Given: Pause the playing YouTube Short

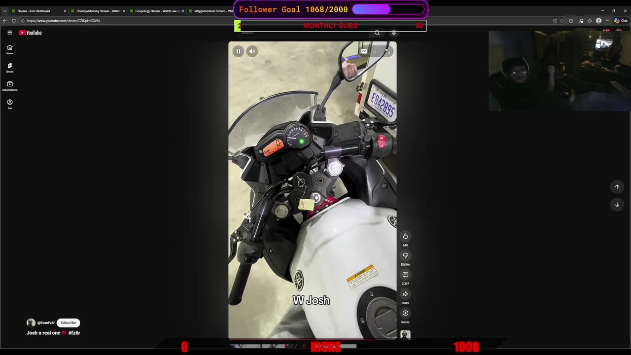Looking at the screenshot, I should tap(238, 51).
